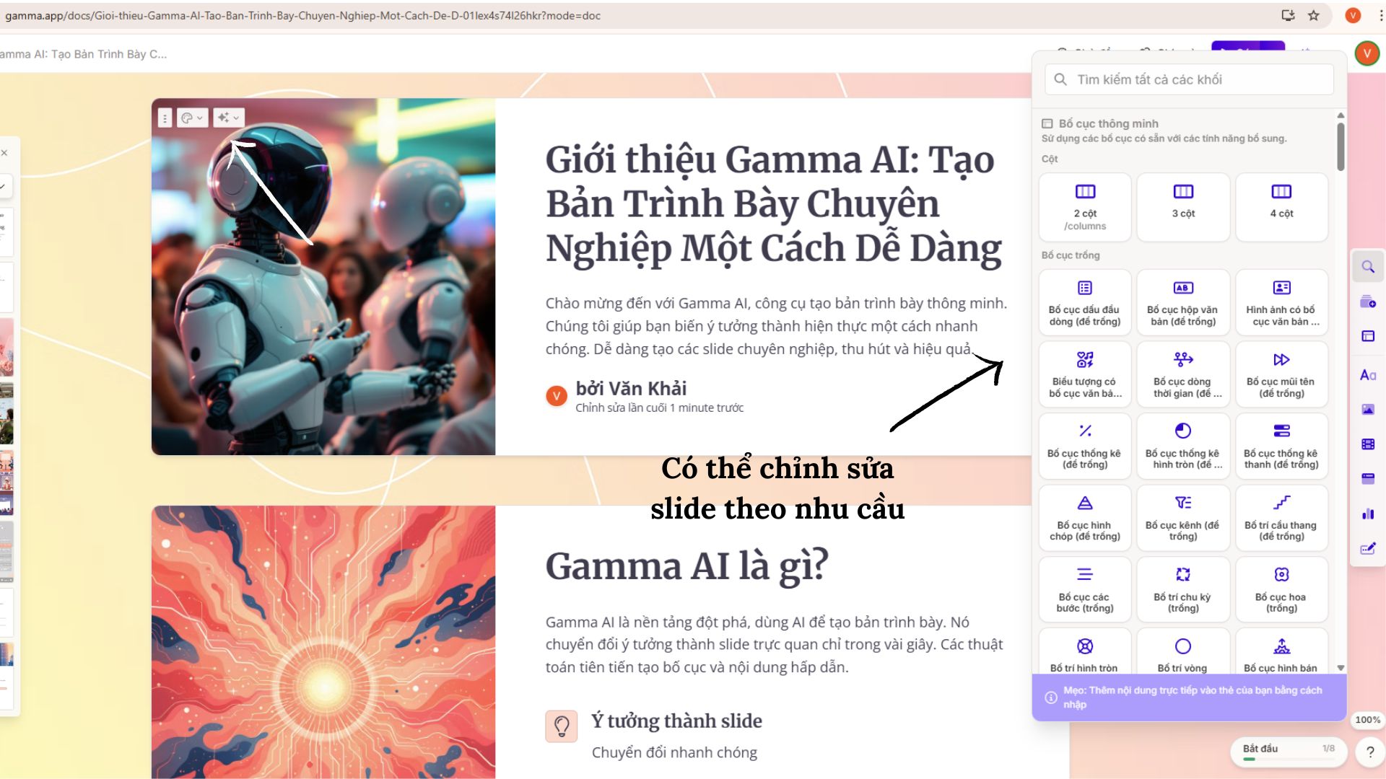Open the help question mark button
This screenshot has width=1386, height=779.
1370,752
